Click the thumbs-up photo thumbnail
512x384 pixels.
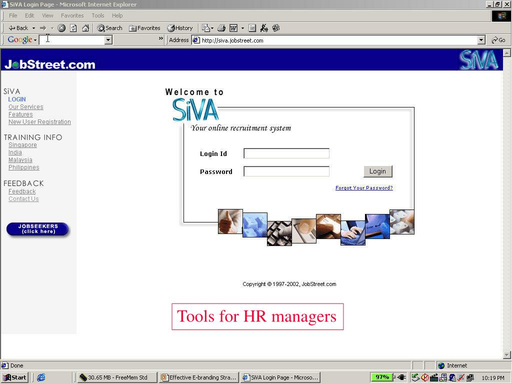pyautogui.click(x=230, y=221)
